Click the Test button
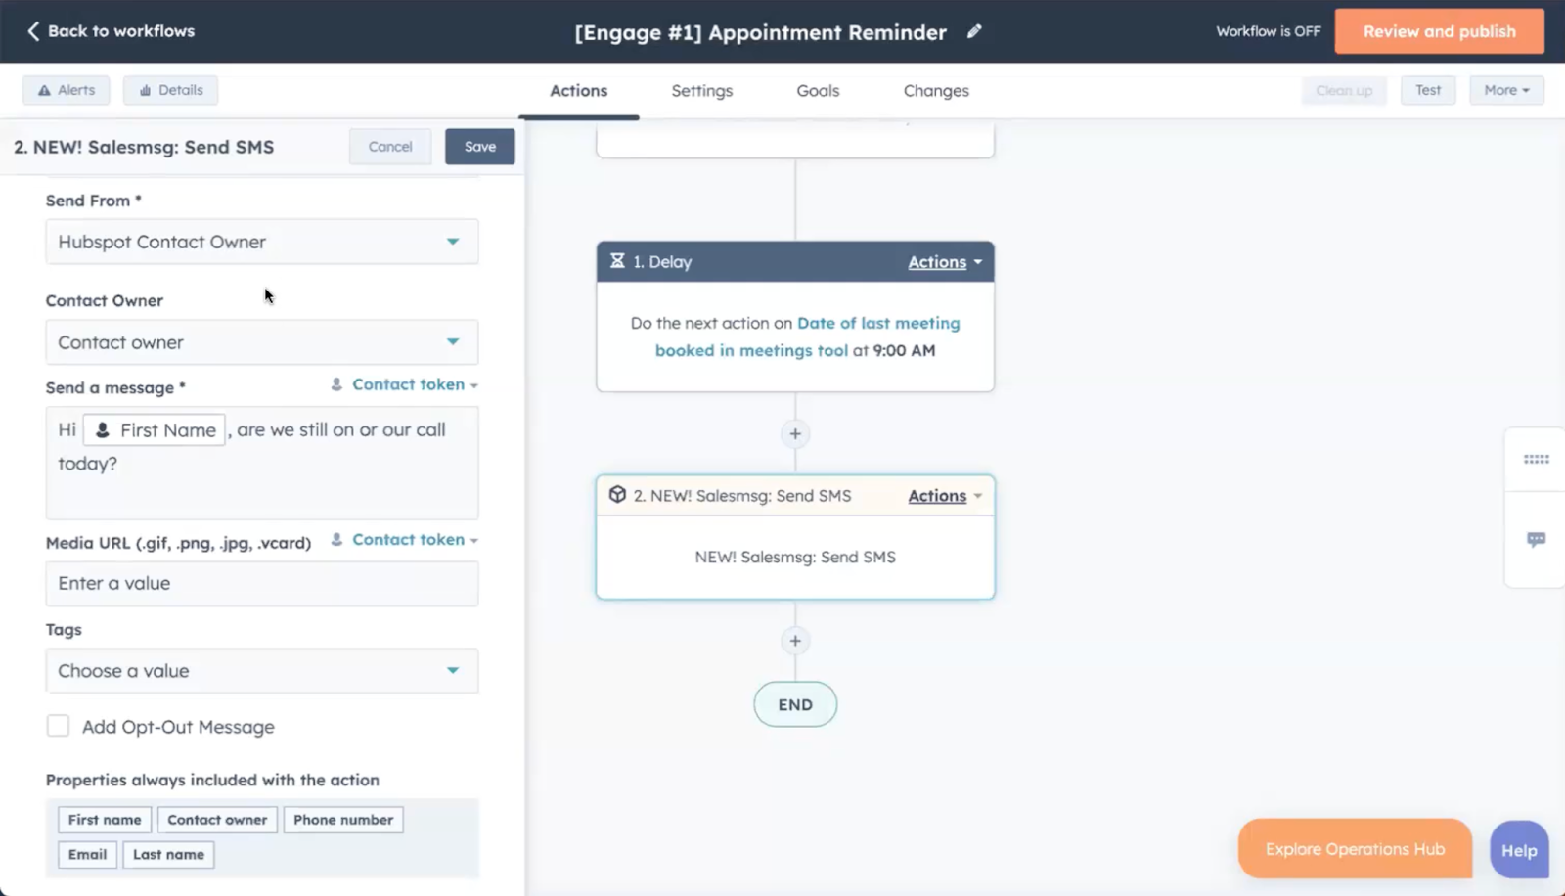The width and height of the screenshot is (1565, 896). click(x=1428, y=90)
